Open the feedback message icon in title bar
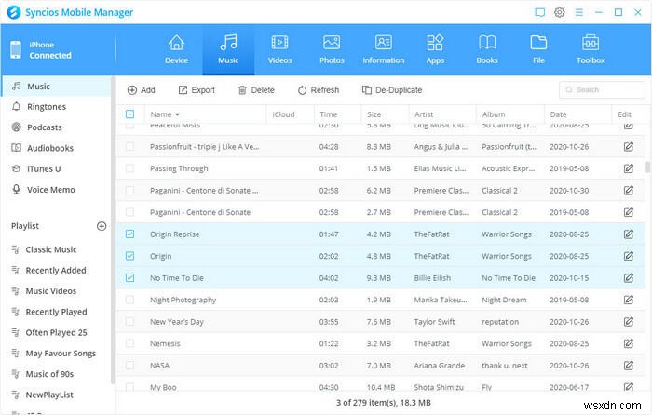The width and height of the screenshot is (652, 415). coord(539,12)
